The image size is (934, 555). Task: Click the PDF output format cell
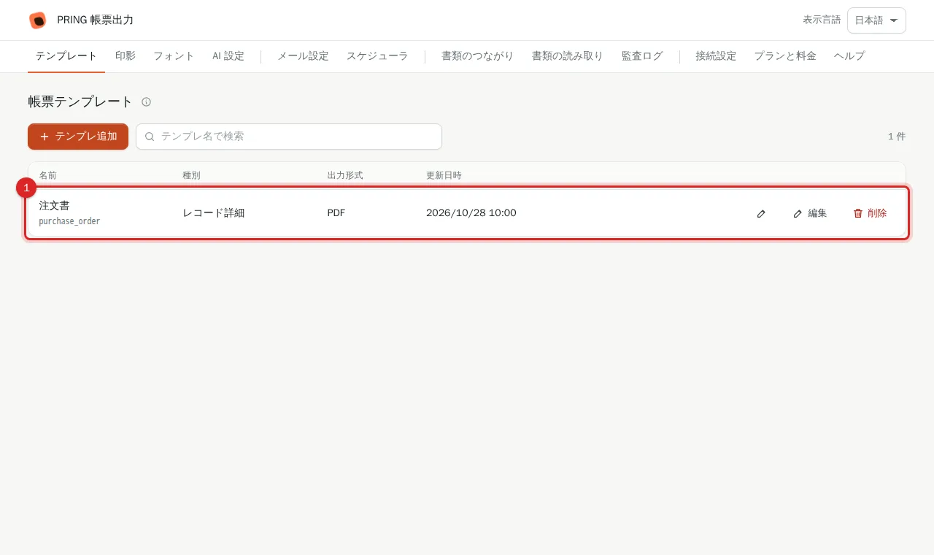(336, 213)
